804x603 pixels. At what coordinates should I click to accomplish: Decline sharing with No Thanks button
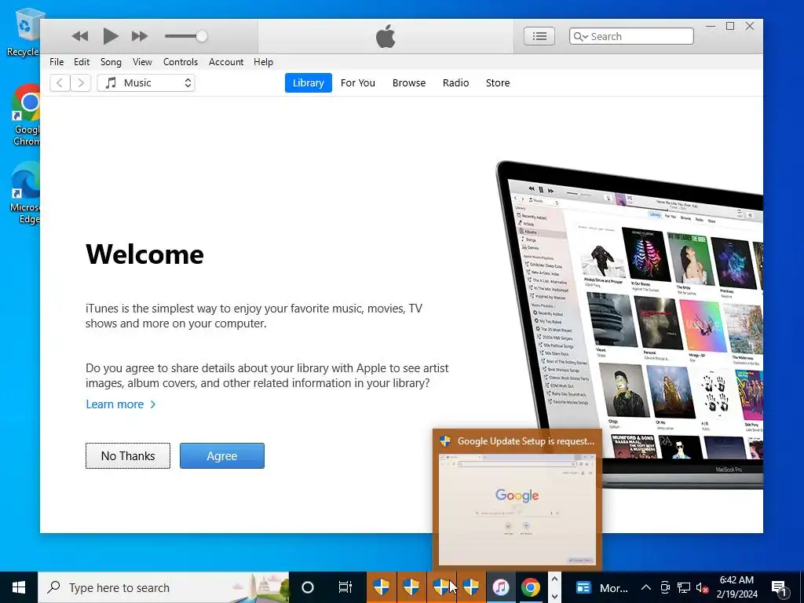(128, 456)
